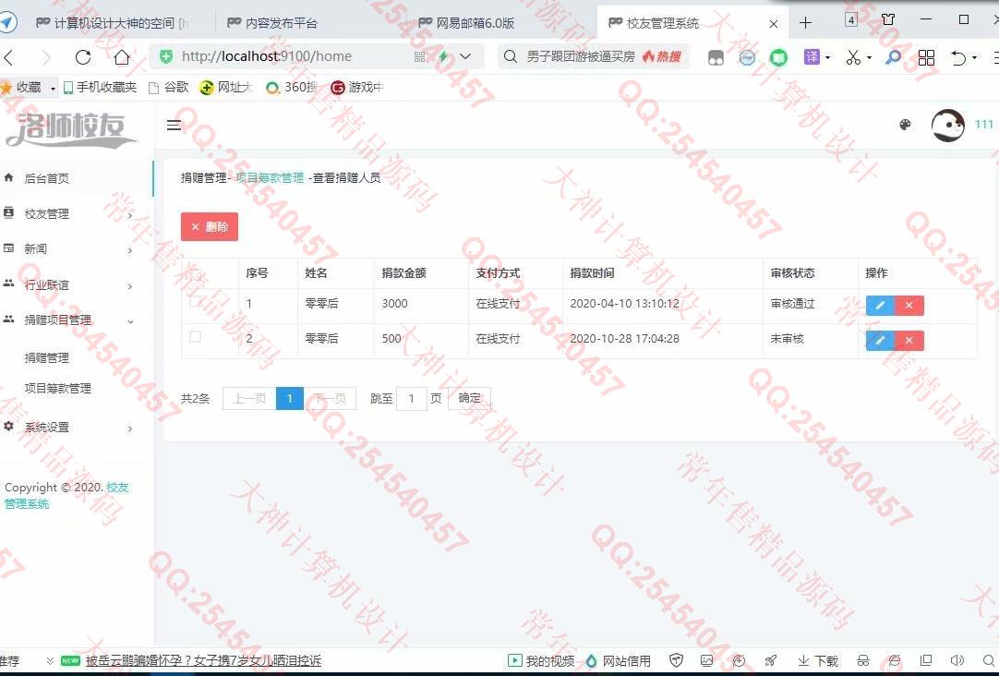Open the translate 译 extension icon

click(812, 56)
